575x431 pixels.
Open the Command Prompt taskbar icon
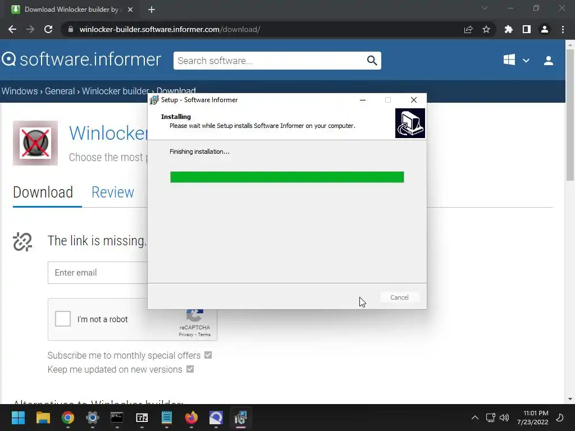click(x=117, y=418)
